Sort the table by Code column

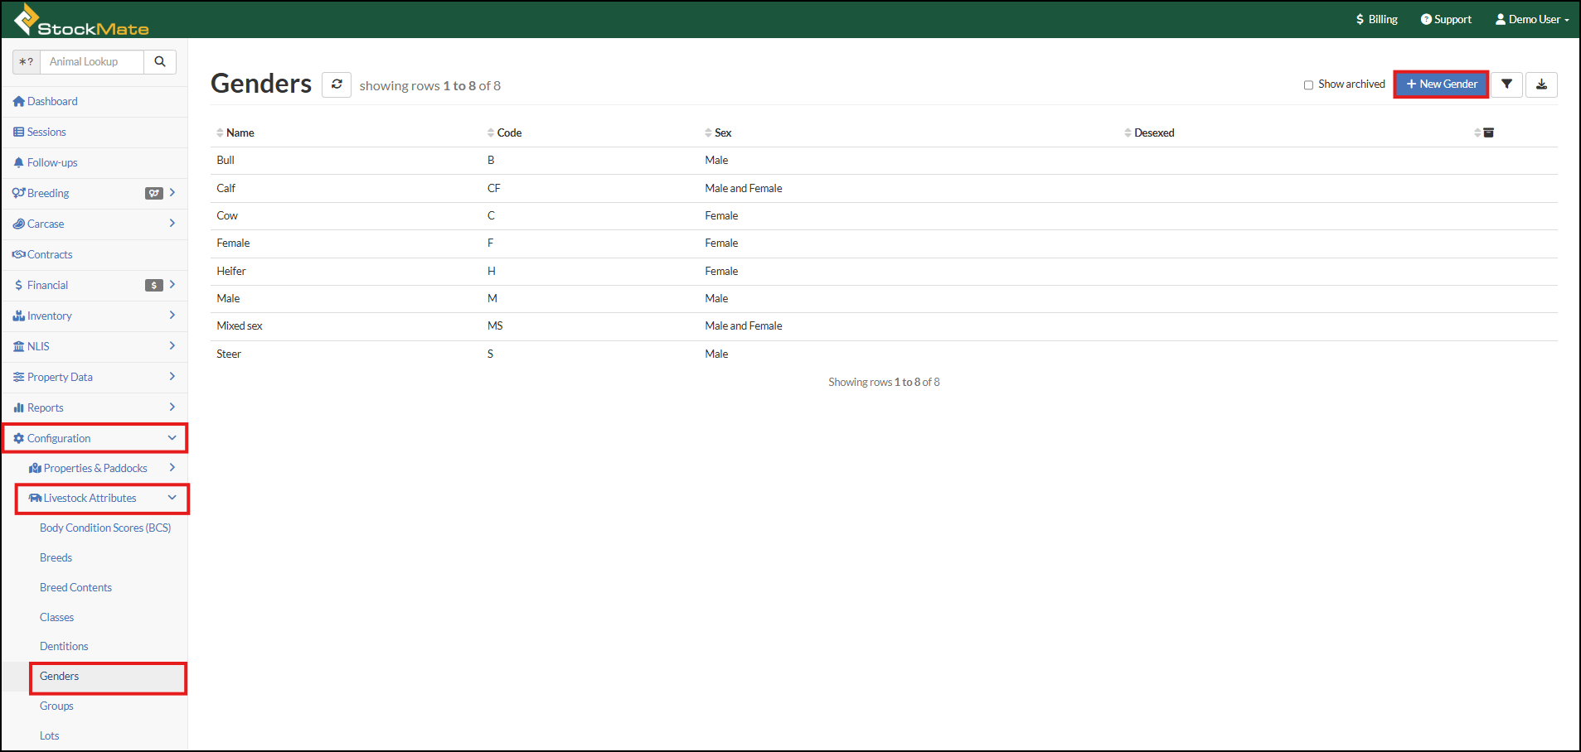click(x=508, y=133)
